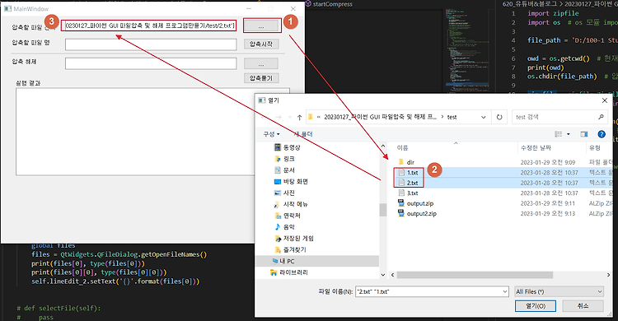Click the navigation pane scroll up arrow
Viewport: 618px width, 321px height.
tap(382, 147)
